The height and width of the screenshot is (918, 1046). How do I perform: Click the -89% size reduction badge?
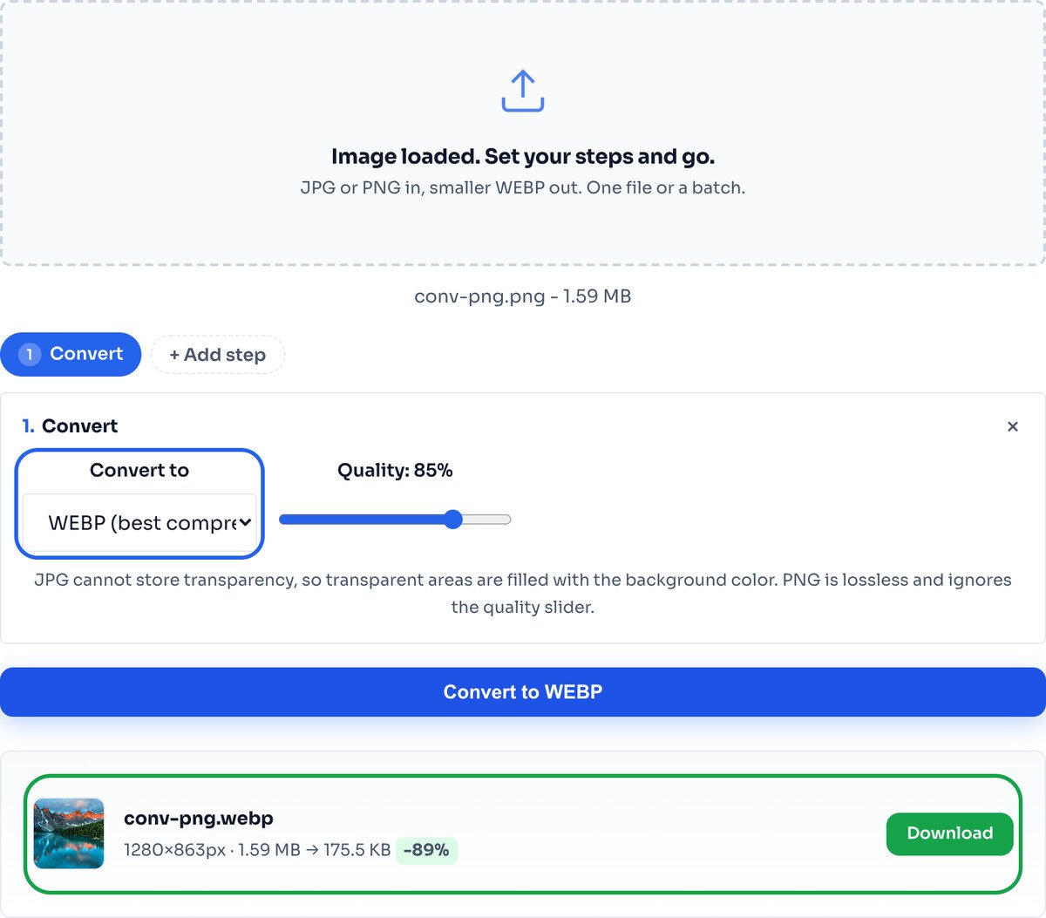426,850
